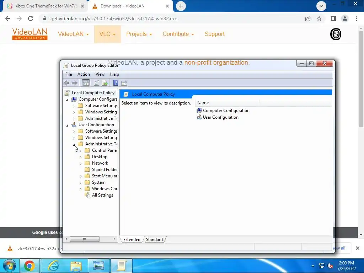Click the VLC navigation menu item
The image size is (364, 273).
pyautogui.click(x=107, y=34)
